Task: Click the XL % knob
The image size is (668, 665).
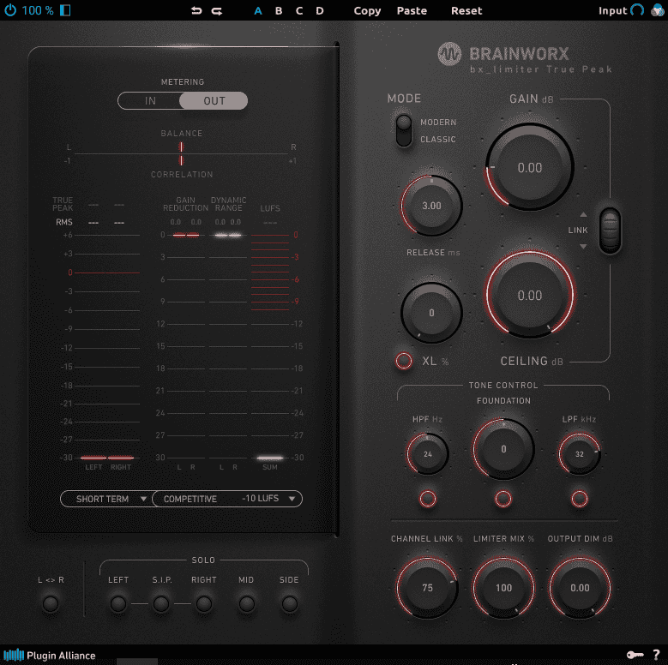Action: coord(431,313)
